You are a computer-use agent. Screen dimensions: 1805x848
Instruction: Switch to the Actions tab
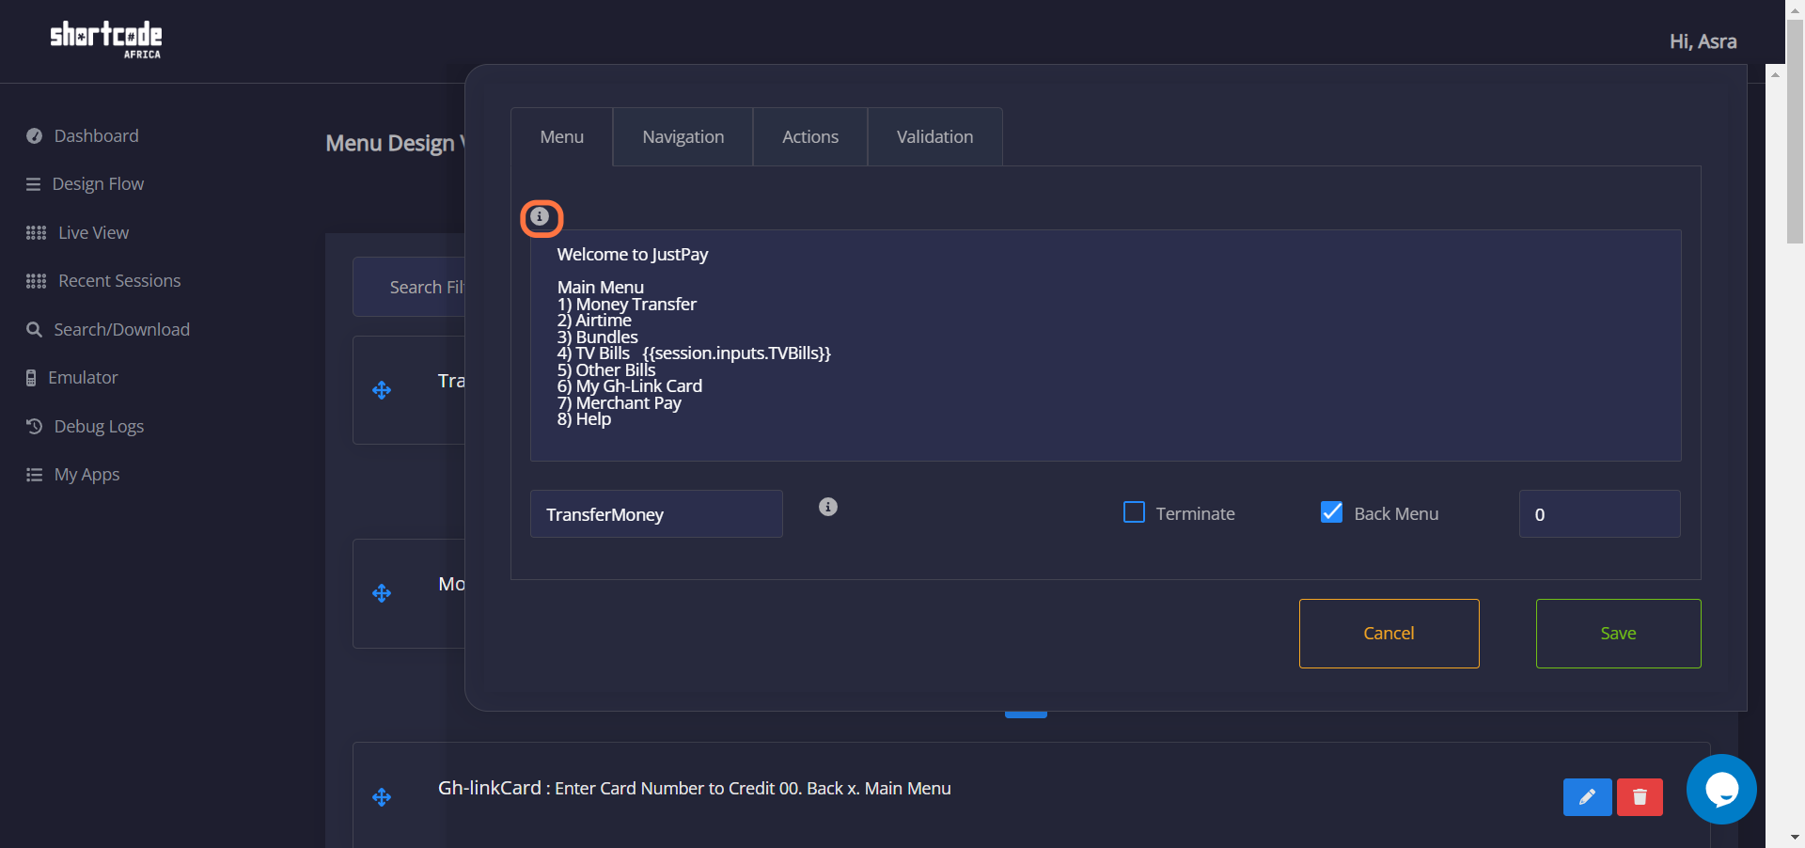(810, 137)
